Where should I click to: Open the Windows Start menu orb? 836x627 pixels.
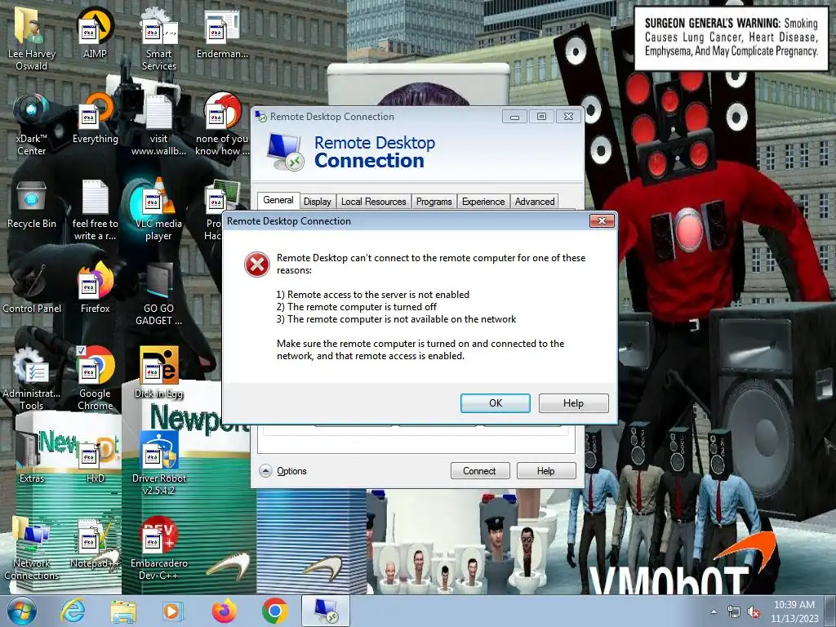[21, 611]
